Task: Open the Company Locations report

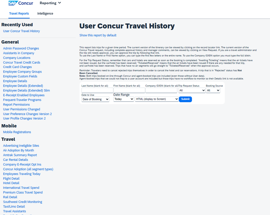Action: 17,58
